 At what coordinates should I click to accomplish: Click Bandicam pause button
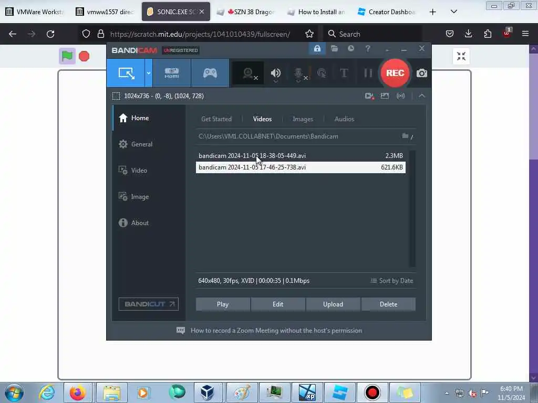click(368, 73)
